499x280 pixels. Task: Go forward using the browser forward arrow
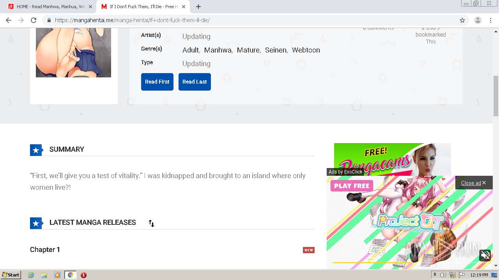[21, 20]
